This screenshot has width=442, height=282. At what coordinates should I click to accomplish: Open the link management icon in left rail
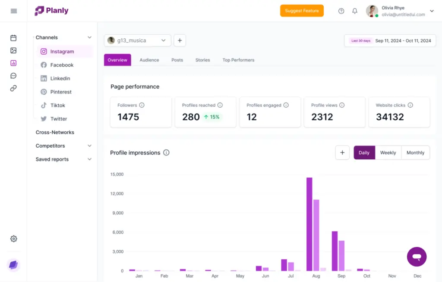click(x=13, y=88)
